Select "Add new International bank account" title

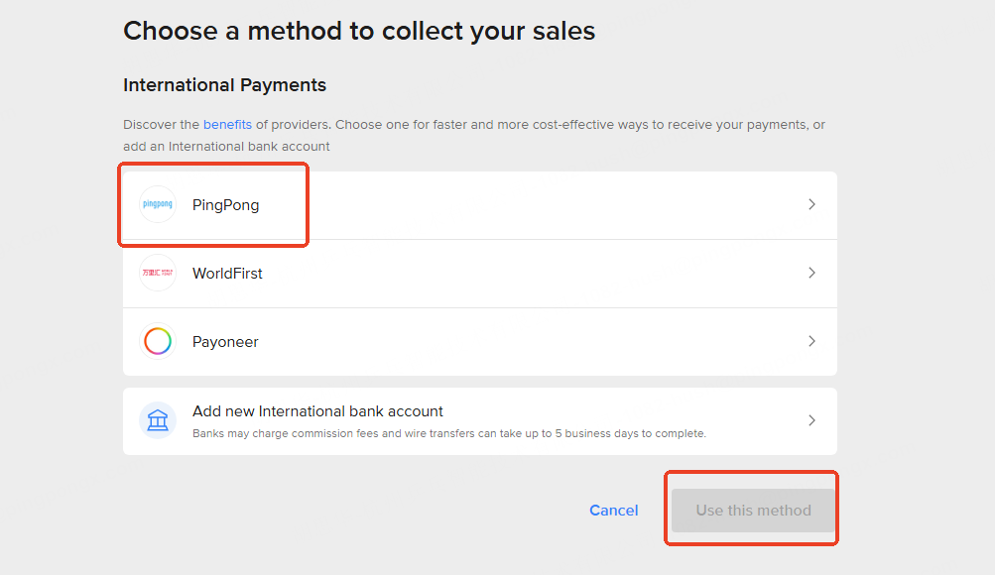click(317, 411)
